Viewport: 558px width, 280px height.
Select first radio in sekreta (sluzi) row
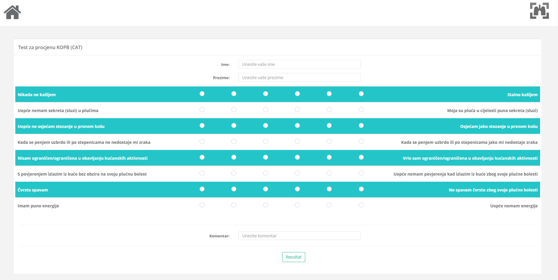pos(202,110)
